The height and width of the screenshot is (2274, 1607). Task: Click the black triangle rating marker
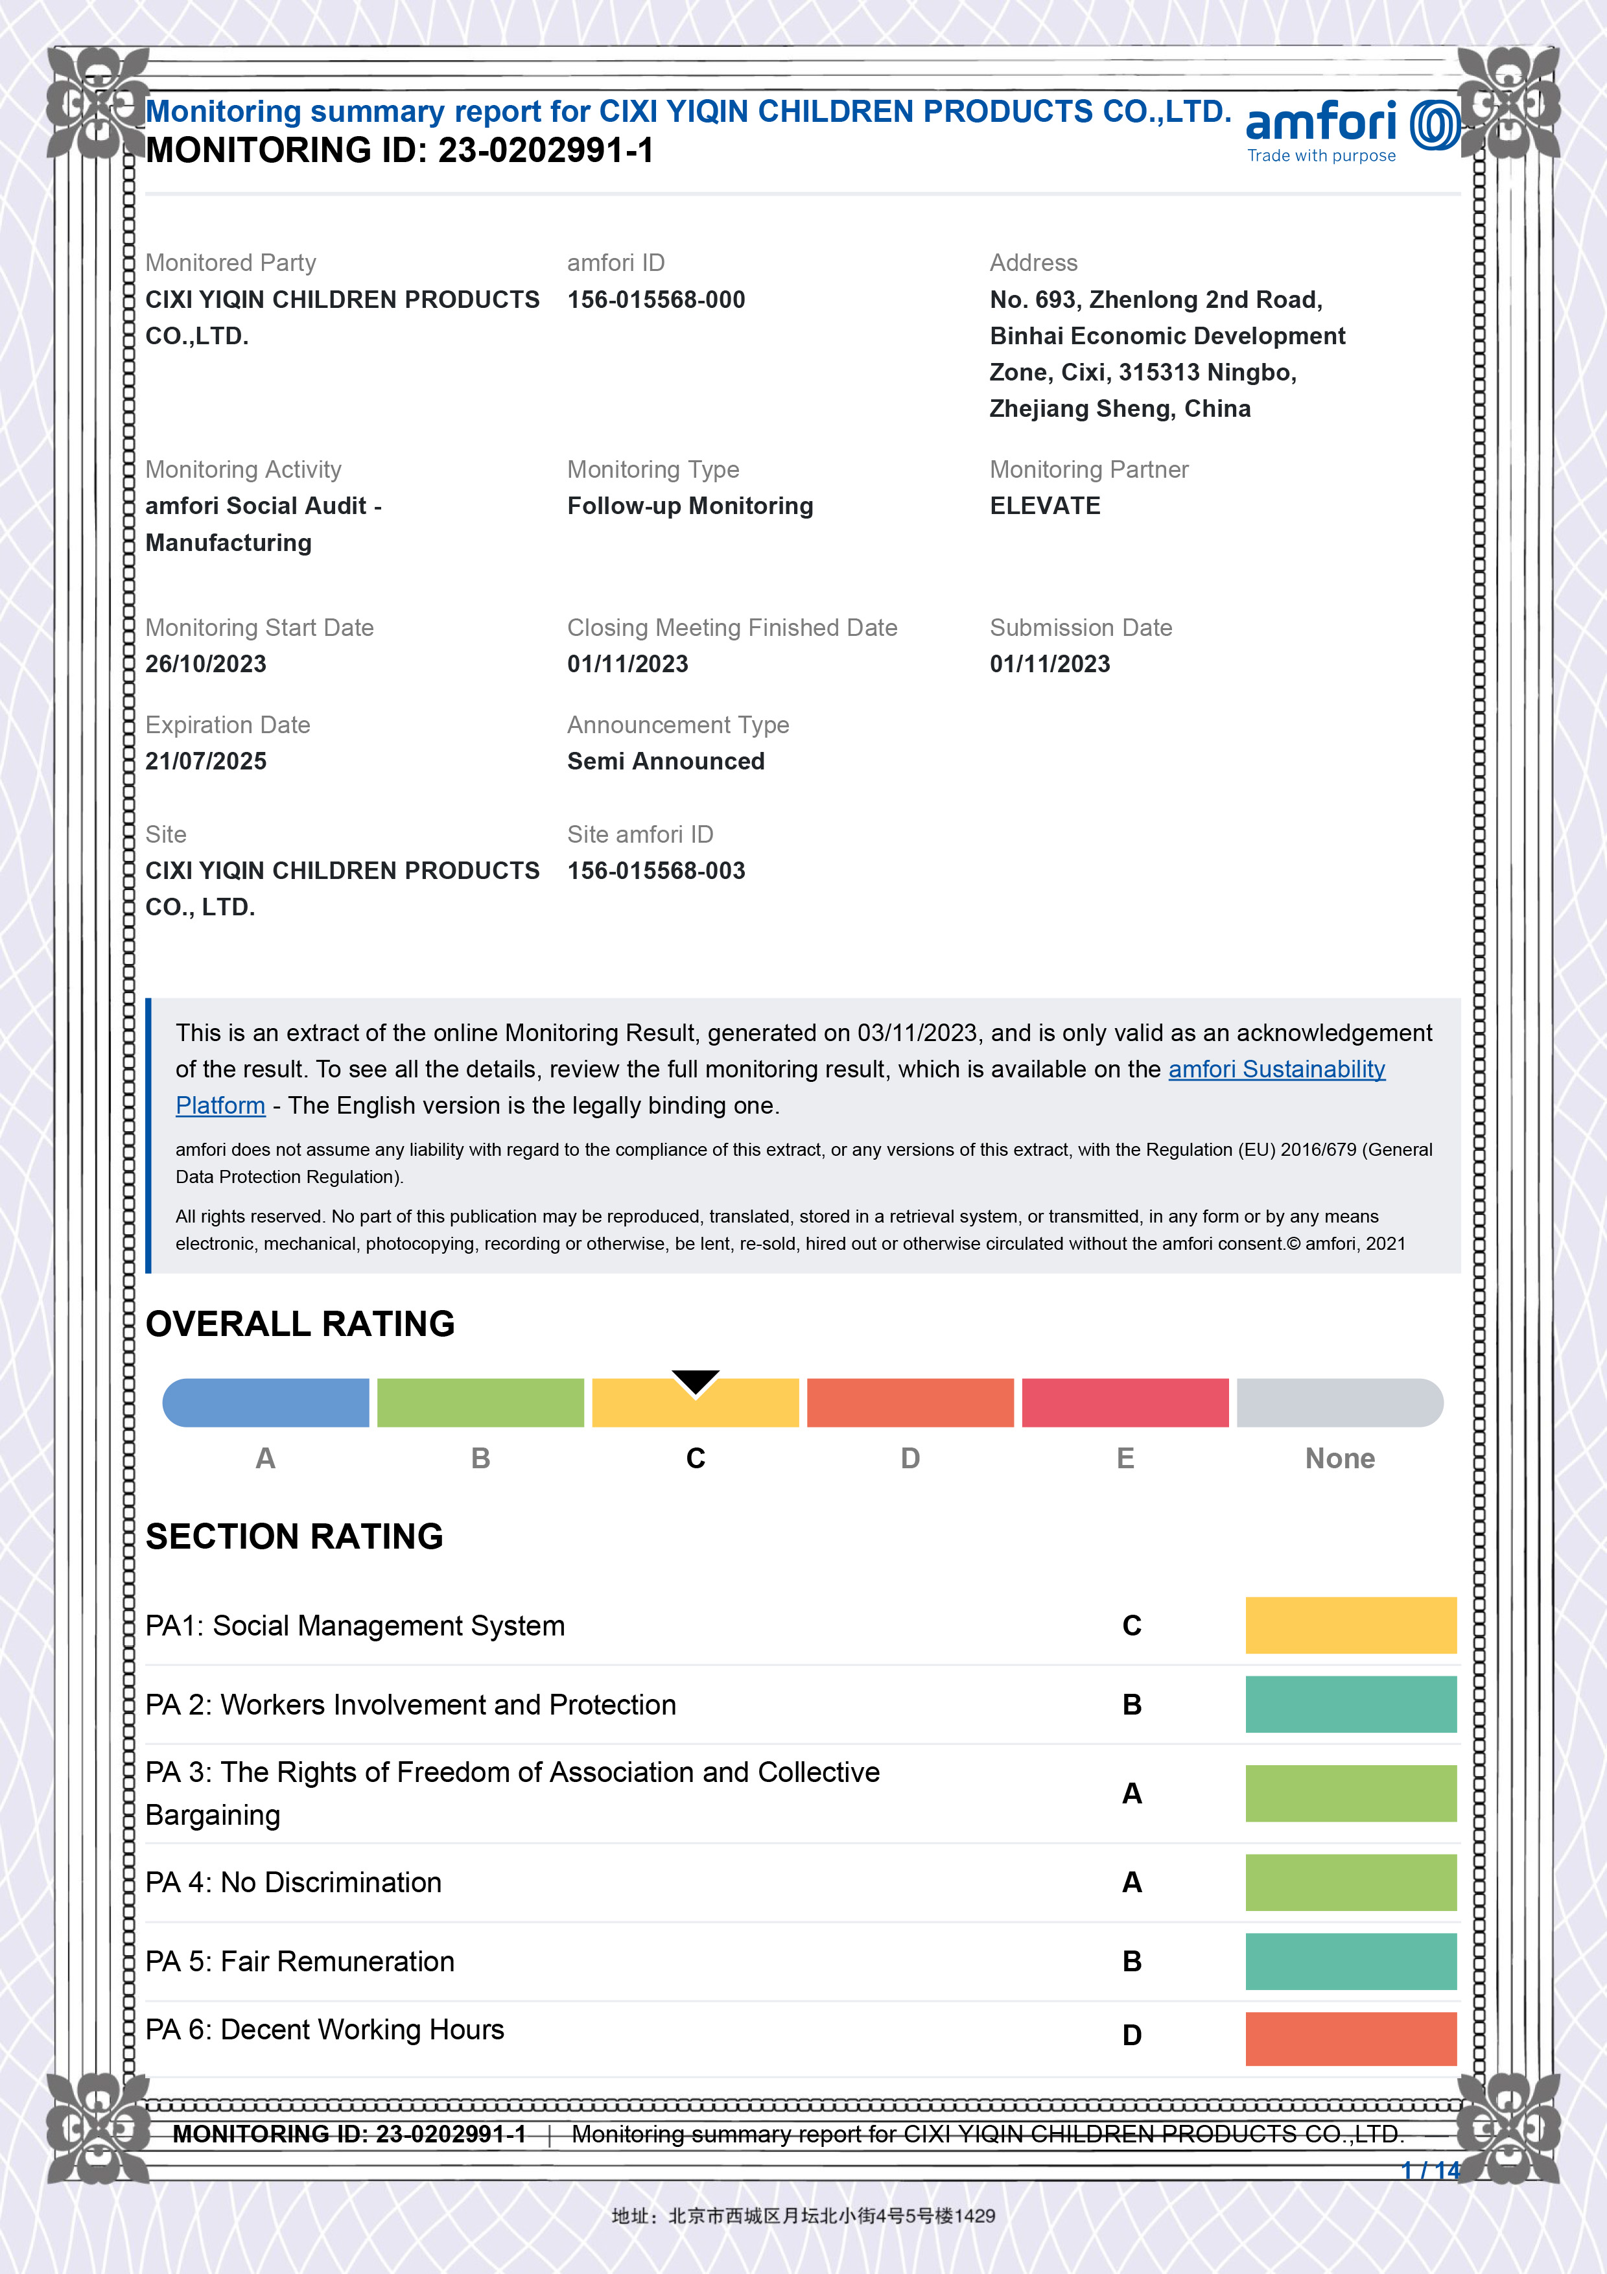[695, 1383]
